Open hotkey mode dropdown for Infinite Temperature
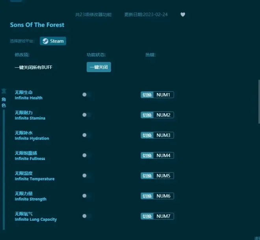 click(147, 176)
